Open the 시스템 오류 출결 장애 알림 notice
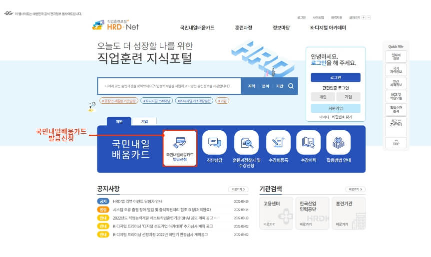 tap(162, 210)
